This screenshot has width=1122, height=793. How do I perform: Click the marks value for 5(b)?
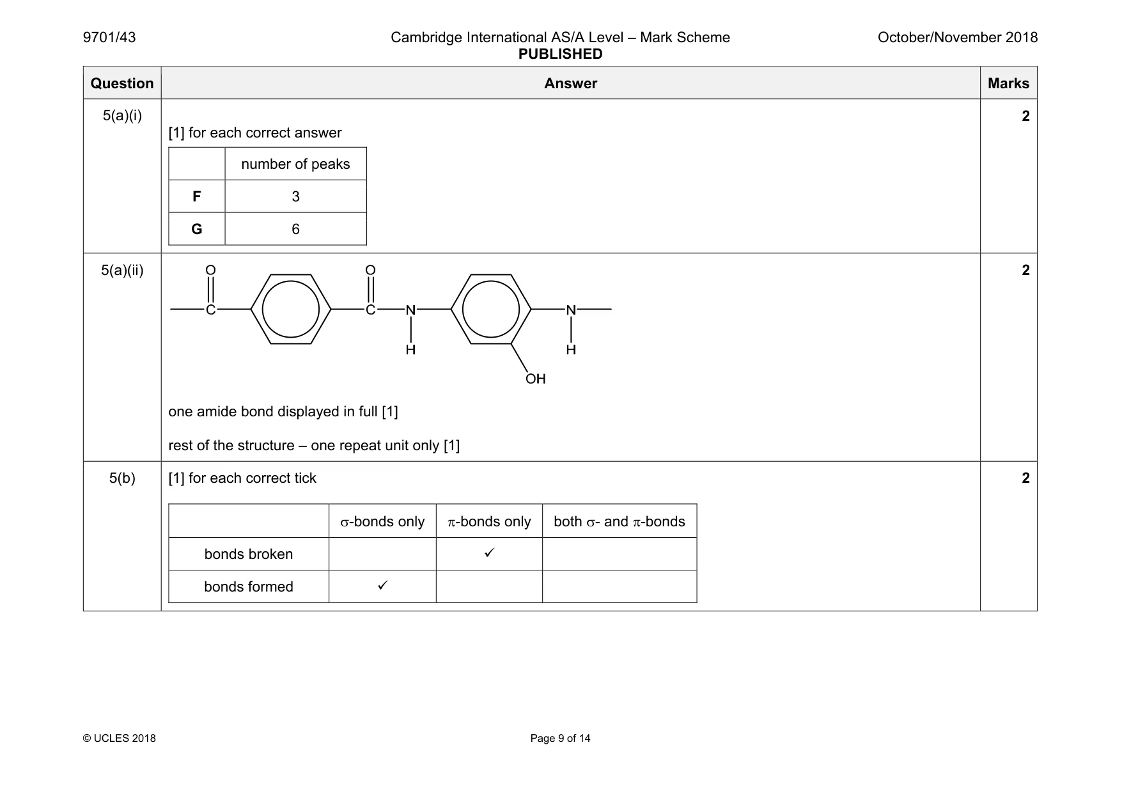pyautogui.click(x=1025, y=478)
